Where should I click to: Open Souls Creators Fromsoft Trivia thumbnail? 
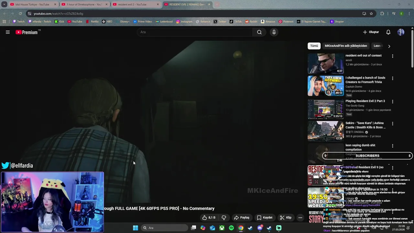pos(326,86)
